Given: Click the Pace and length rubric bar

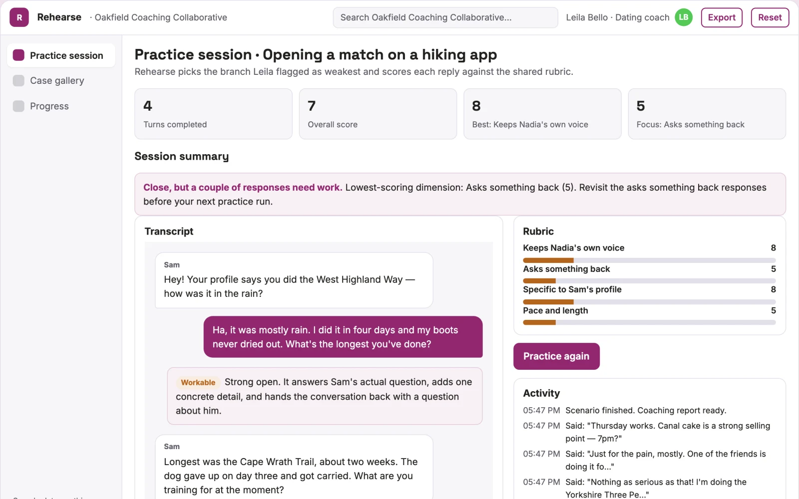Looking at the screenshot, I should click(x=649, y=323).
